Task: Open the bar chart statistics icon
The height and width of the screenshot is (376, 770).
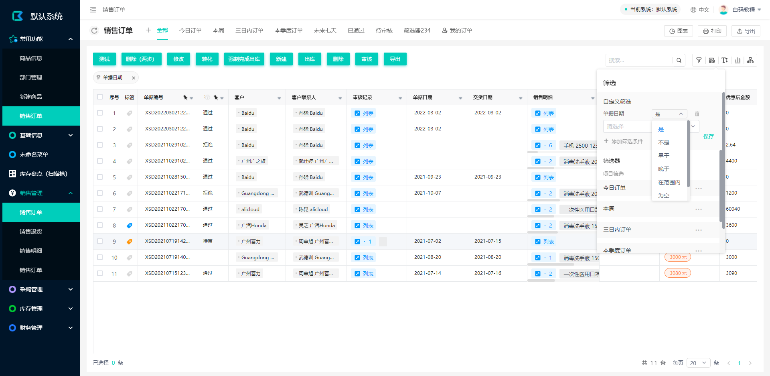Action: point(738,60)
